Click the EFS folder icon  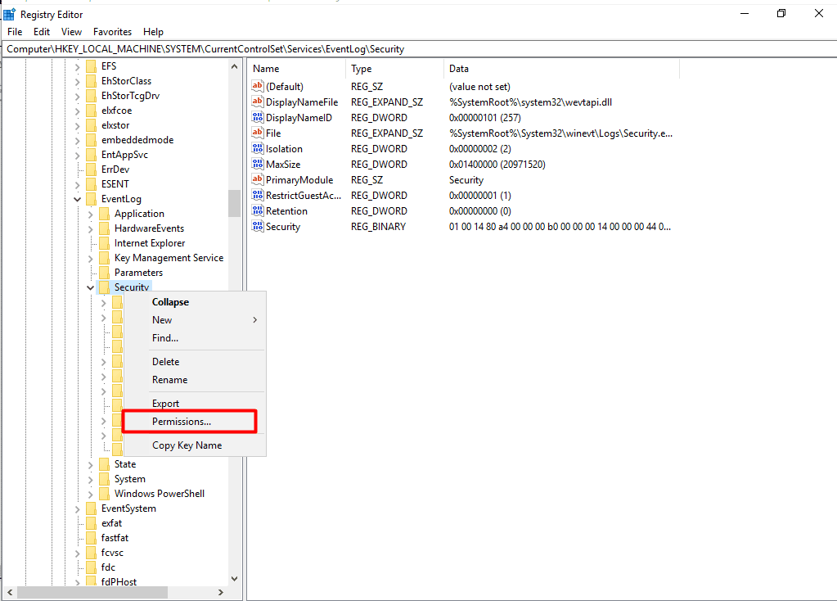[x=92, y=66]
